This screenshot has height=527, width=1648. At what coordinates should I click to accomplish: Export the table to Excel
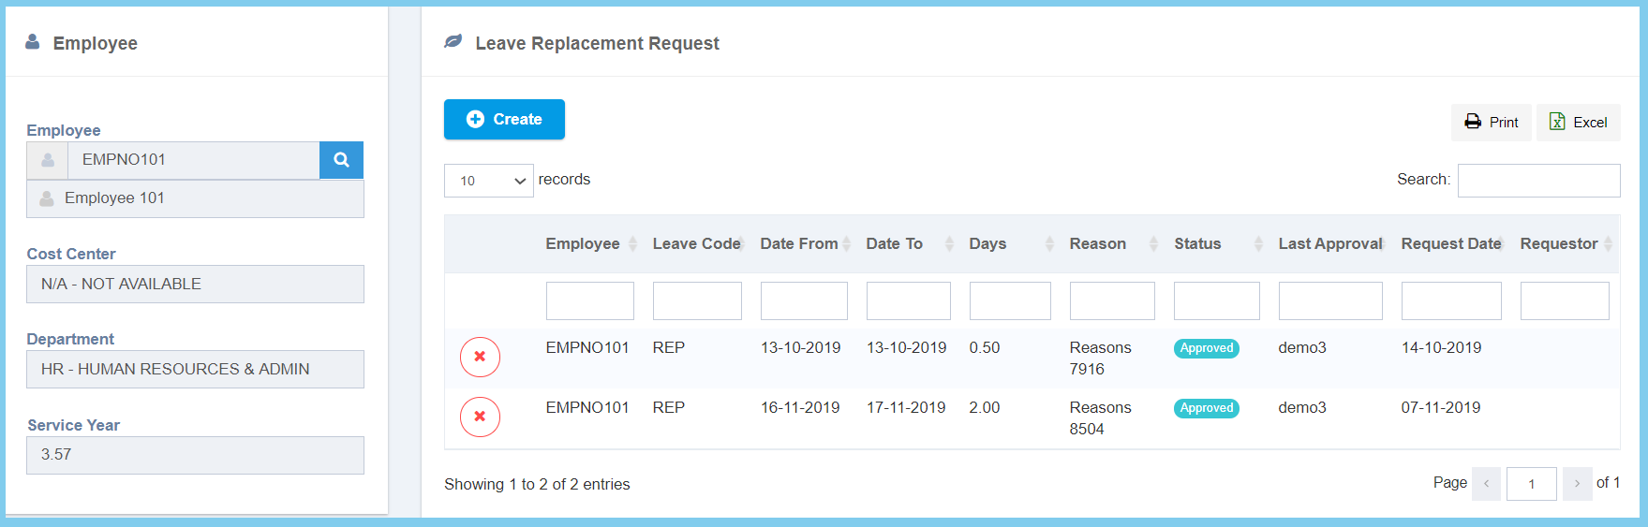coord(1578,123)
